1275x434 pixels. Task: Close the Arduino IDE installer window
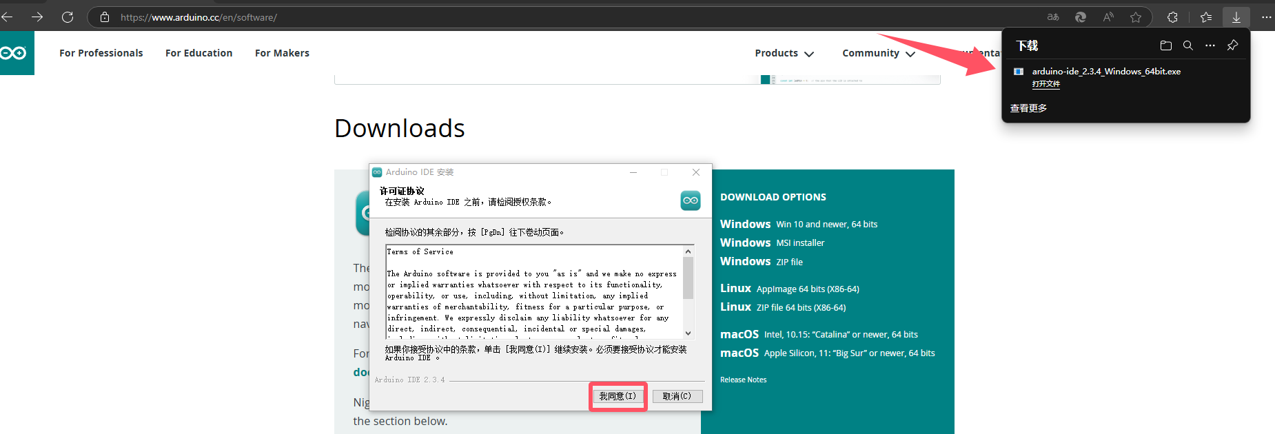coord(696,172)
